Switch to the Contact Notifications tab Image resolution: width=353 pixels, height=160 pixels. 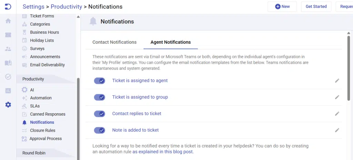[x=114, y=42]
